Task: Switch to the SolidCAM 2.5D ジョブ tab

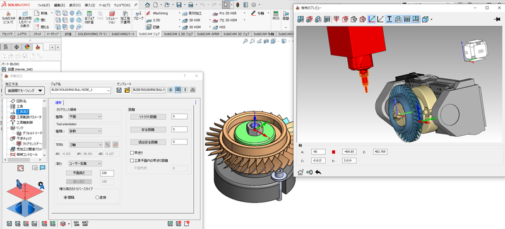Action: click(x=178, y=34)
